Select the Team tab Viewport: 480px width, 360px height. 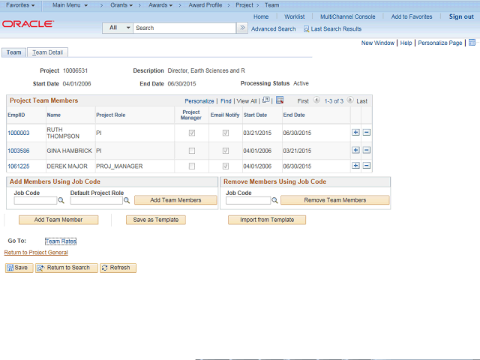13,52
